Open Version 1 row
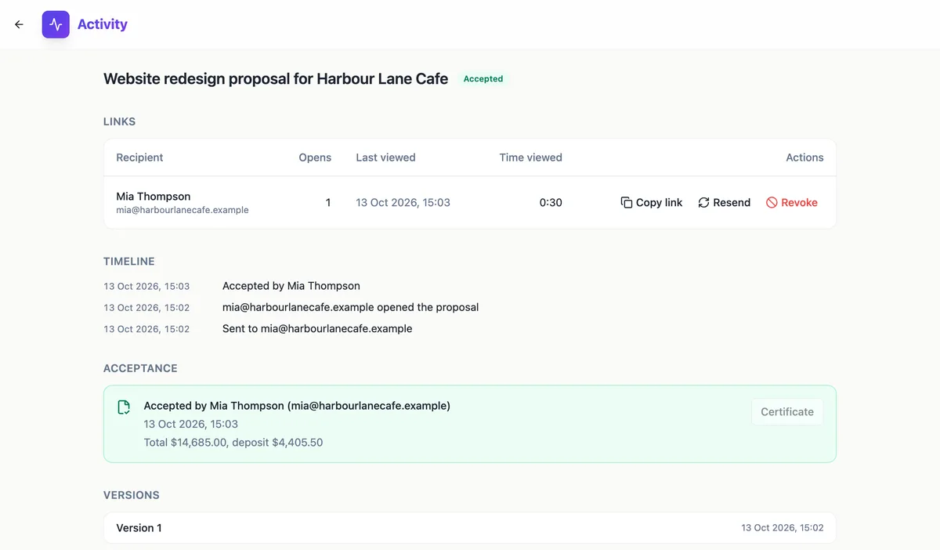Screen dimensions: 940x550 pos(470,528)
